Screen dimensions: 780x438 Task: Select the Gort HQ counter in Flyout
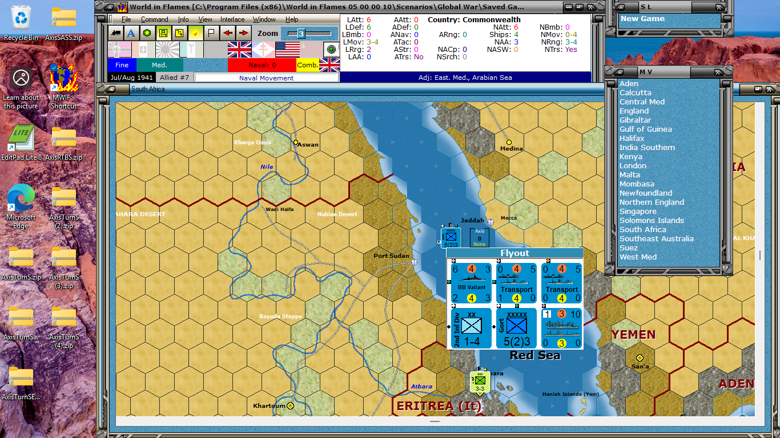coord(517,328)
